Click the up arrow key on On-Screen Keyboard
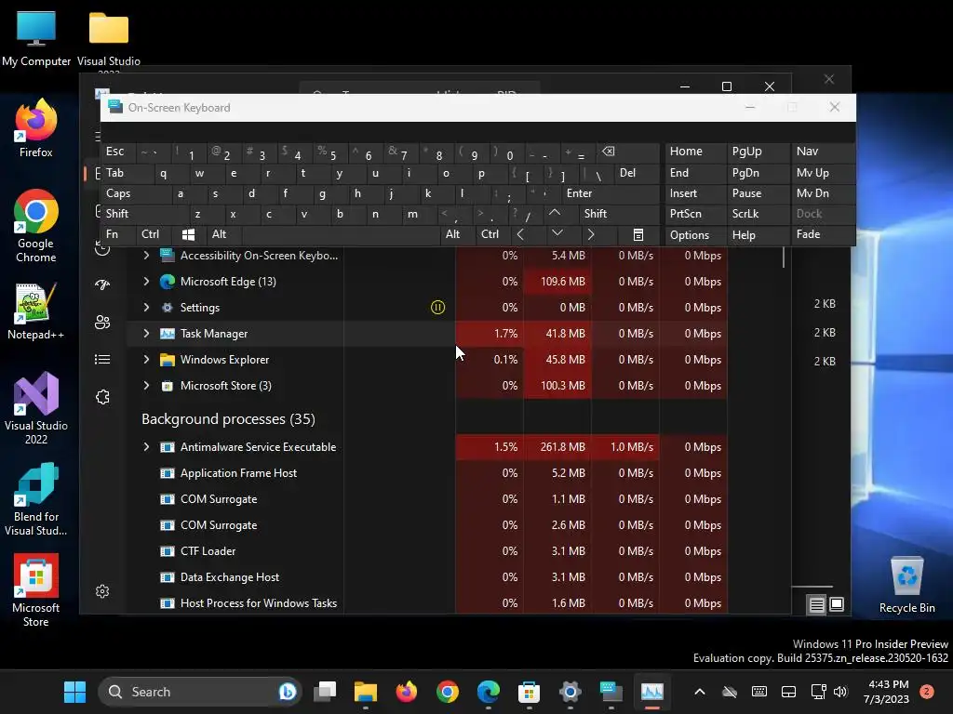 click(555, 214)
